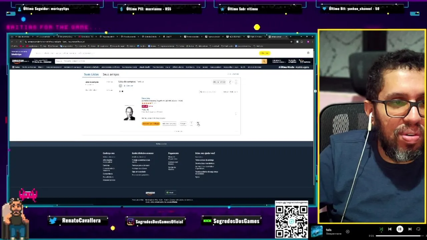Click the yellow Comprar button
The width and height of the screenshot is (427, 240).
coord(151,124)
